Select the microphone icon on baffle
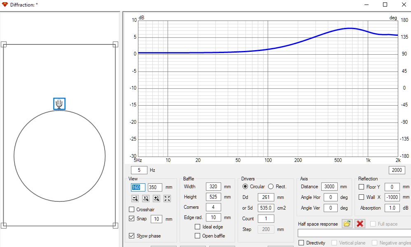Viewport: 411px width, 247px height. (59, 104)
